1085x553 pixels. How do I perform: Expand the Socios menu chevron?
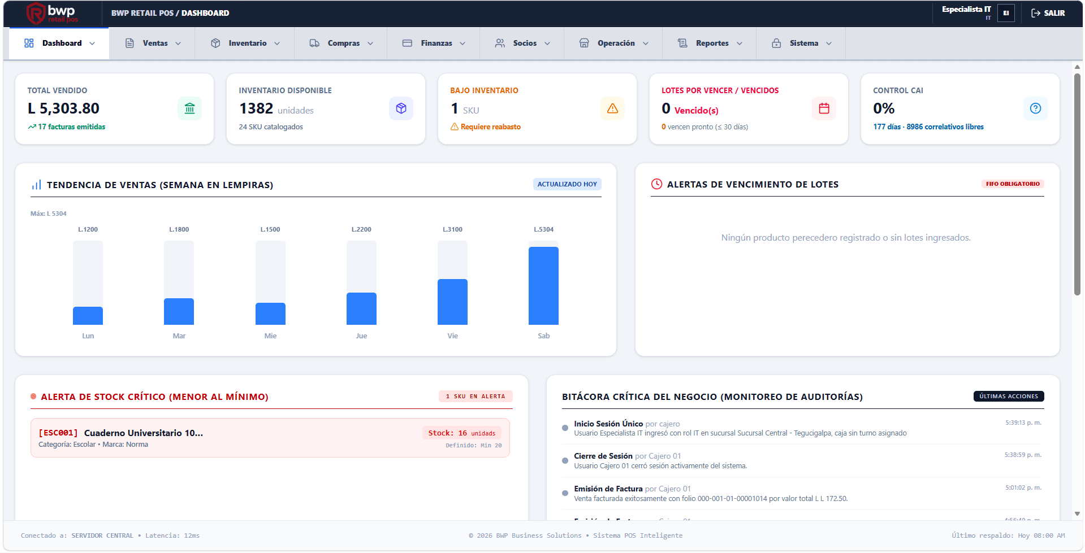[x=547, y=43]
